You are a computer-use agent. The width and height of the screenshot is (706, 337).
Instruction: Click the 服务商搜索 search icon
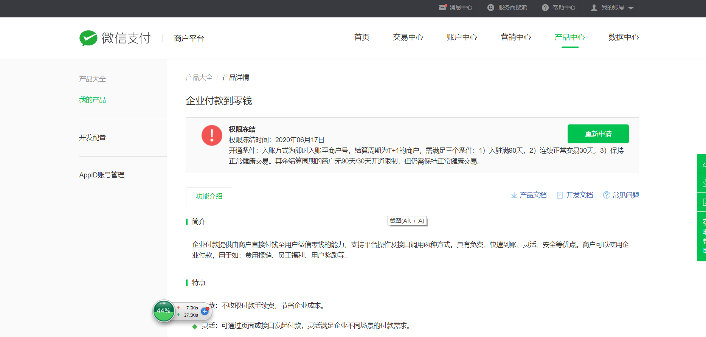click(491, 8)
